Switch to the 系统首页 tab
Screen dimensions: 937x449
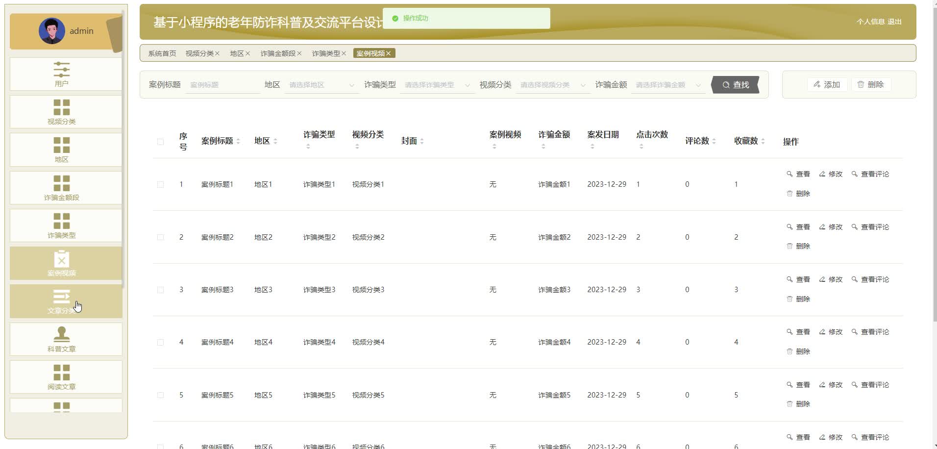coord(162,53)
